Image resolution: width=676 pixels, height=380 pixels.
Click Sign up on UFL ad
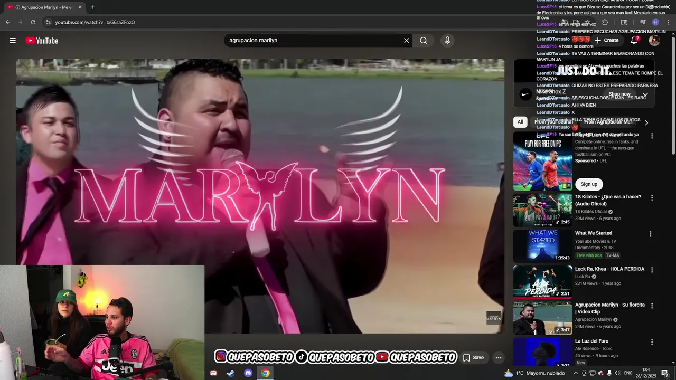point(589,184)
